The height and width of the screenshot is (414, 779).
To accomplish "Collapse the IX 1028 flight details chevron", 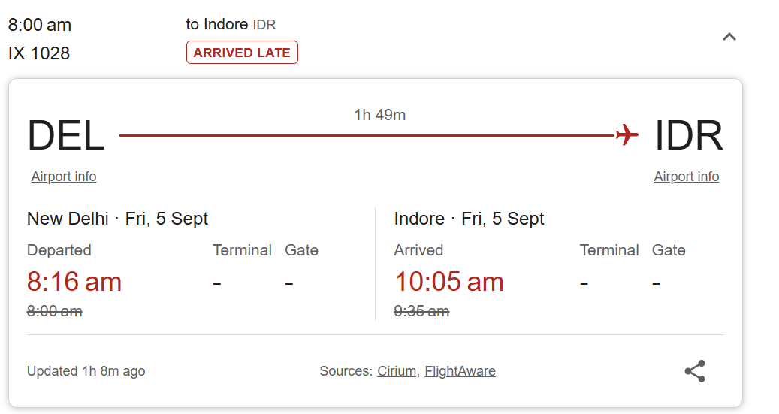I will (729, 37).
